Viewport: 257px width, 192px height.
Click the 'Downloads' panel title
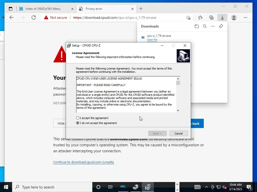(150, 26)
